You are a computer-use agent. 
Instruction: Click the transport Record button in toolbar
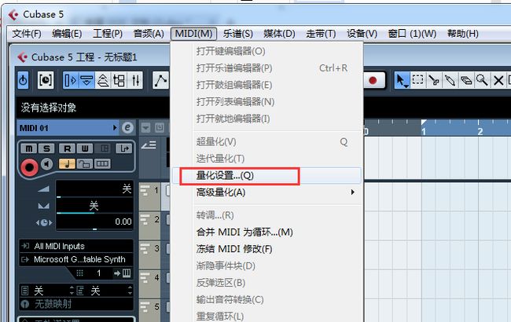373,80
